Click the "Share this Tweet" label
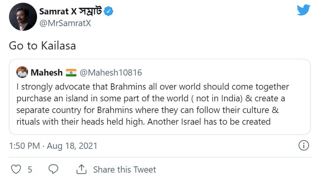 point(124,169)
